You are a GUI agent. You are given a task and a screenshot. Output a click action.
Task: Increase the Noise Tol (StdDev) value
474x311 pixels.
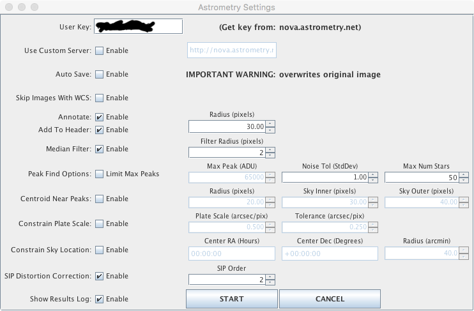[369, 174]
